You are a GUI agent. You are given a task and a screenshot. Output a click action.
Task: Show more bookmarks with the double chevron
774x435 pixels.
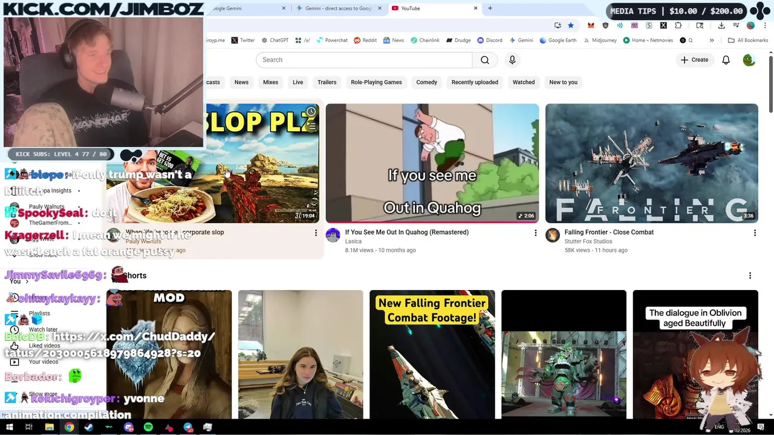[x=712, y=40]
